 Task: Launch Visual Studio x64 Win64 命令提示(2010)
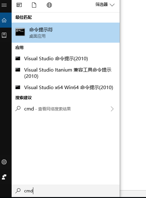[66, 87]
